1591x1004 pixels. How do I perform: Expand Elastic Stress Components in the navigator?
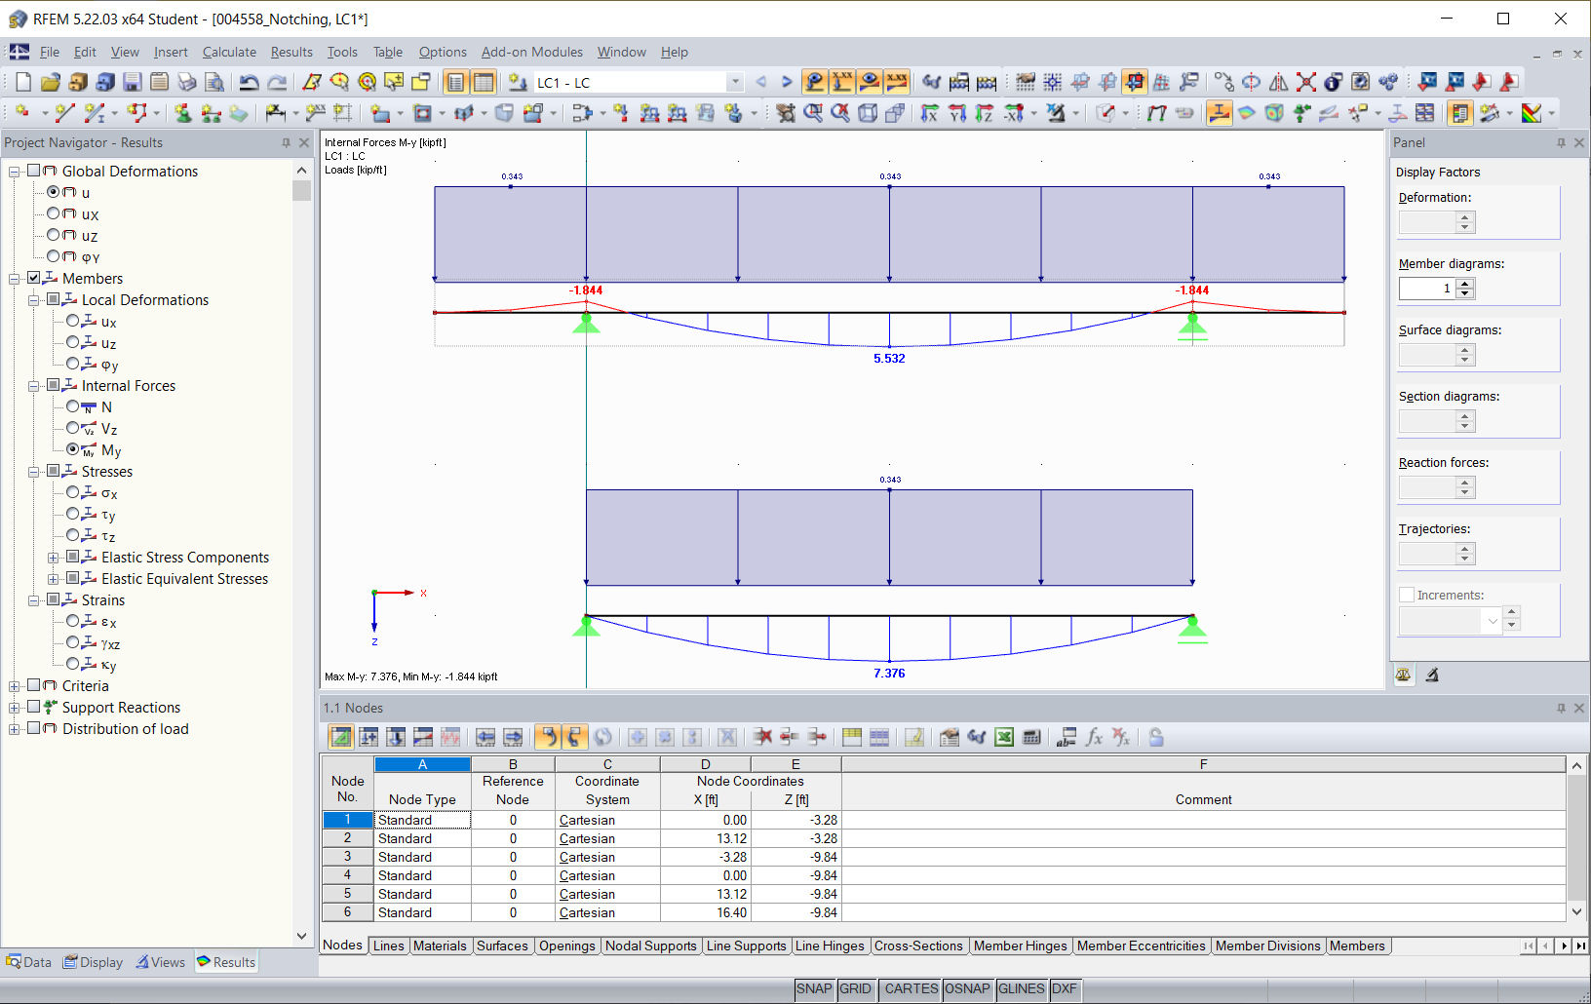click(x=55, y=557)
